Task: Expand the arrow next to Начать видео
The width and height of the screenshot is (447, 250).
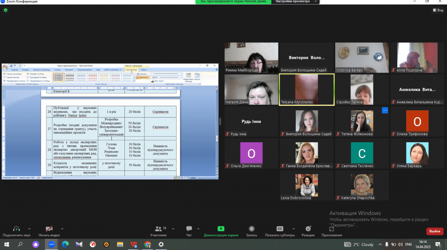Action: click(x=62, y=229)
